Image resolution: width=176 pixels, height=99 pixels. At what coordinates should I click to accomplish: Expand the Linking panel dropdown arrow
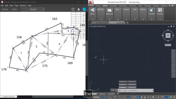tap(143, 19)
